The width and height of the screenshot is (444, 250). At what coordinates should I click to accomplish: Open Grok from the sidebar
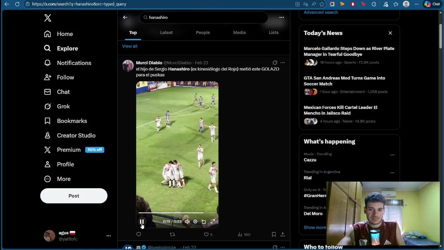(57, 106)
